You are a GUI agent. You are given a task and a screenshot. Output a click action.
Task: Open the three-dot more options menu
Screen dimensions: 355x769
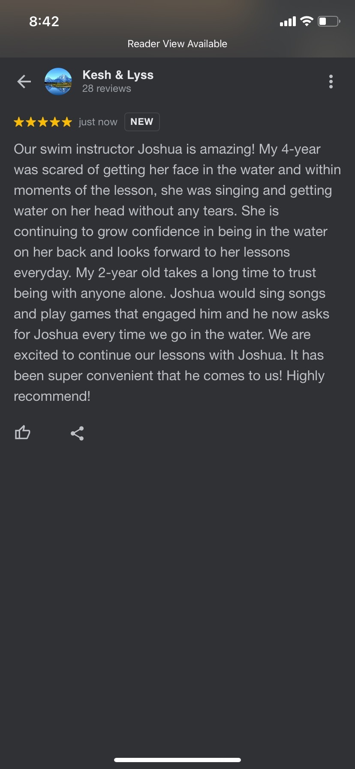331,82
